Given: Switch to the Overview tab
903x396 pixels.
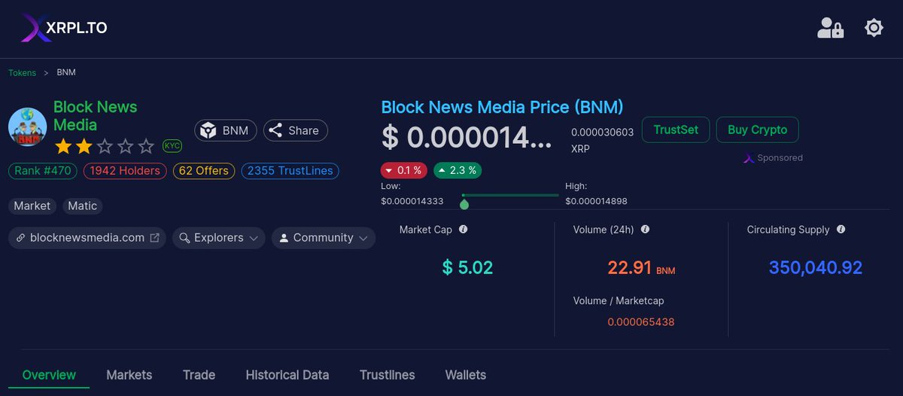Looking at the screenshot, I should coord(49,375).
